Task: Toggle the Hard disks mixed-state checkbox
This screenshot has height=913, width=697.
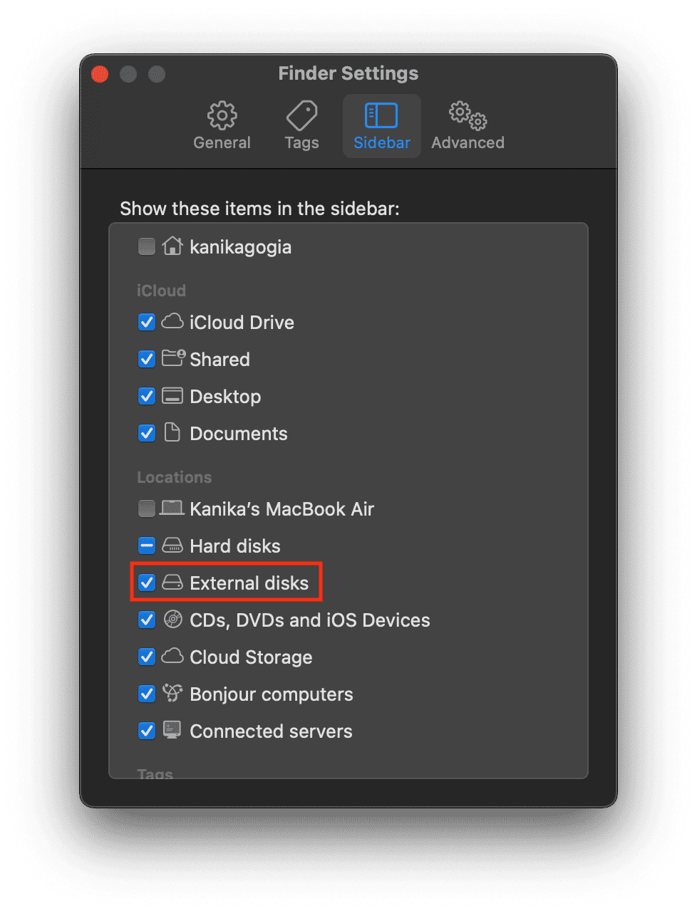Action: pos(147,546)
